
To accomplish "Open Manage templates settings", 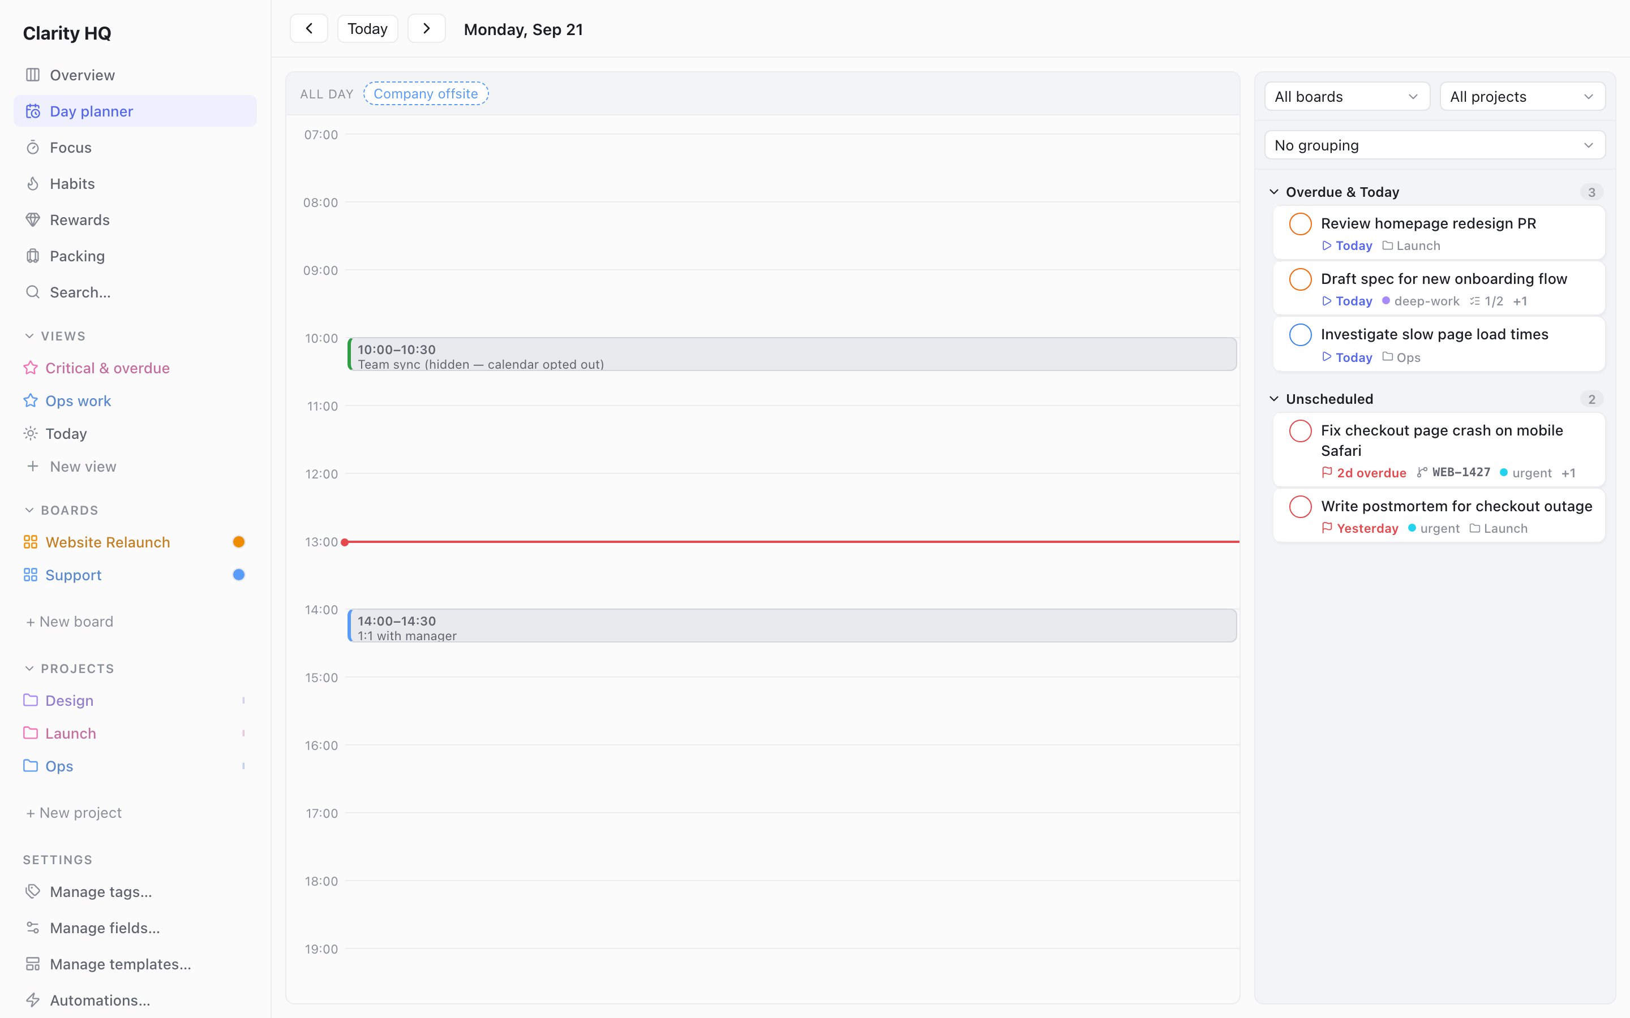I will tap(135, 964).
